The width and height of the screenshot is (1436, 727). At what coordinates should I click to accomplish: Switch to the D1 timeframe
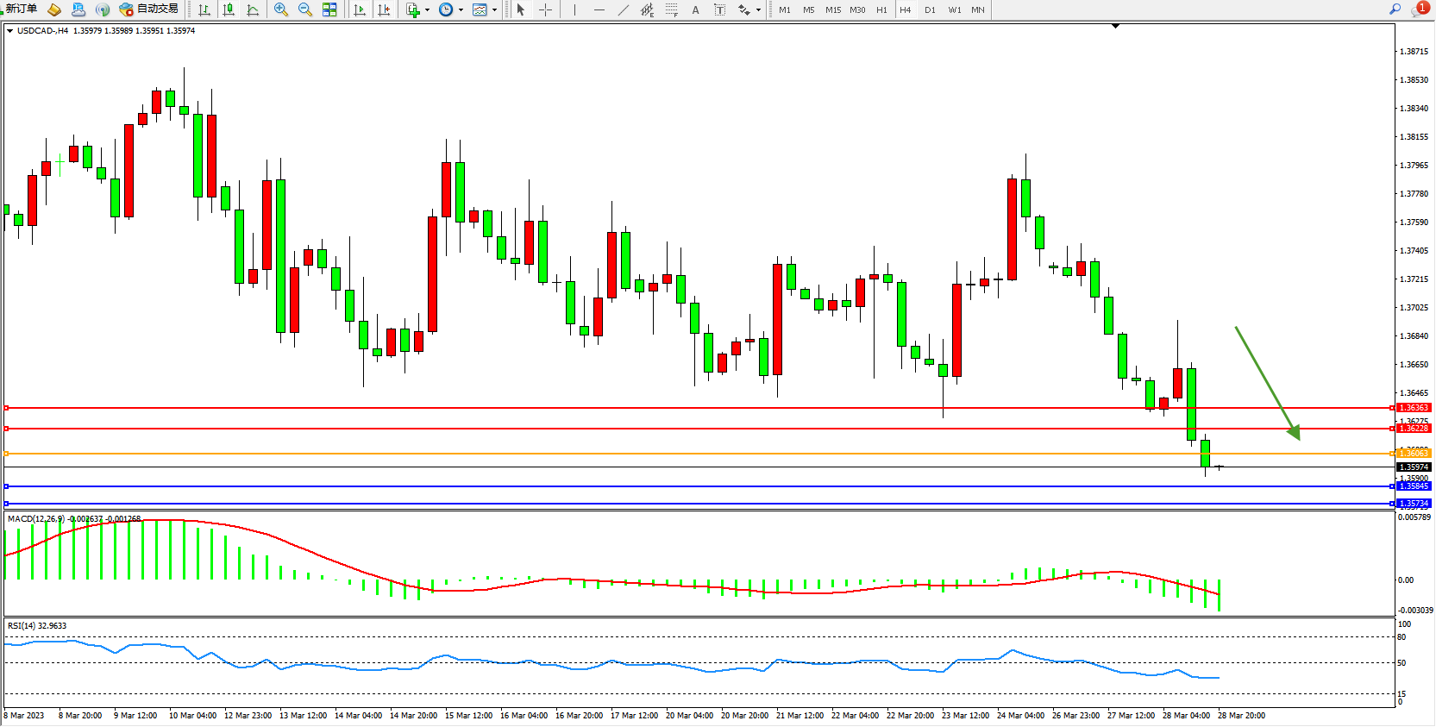930,9
